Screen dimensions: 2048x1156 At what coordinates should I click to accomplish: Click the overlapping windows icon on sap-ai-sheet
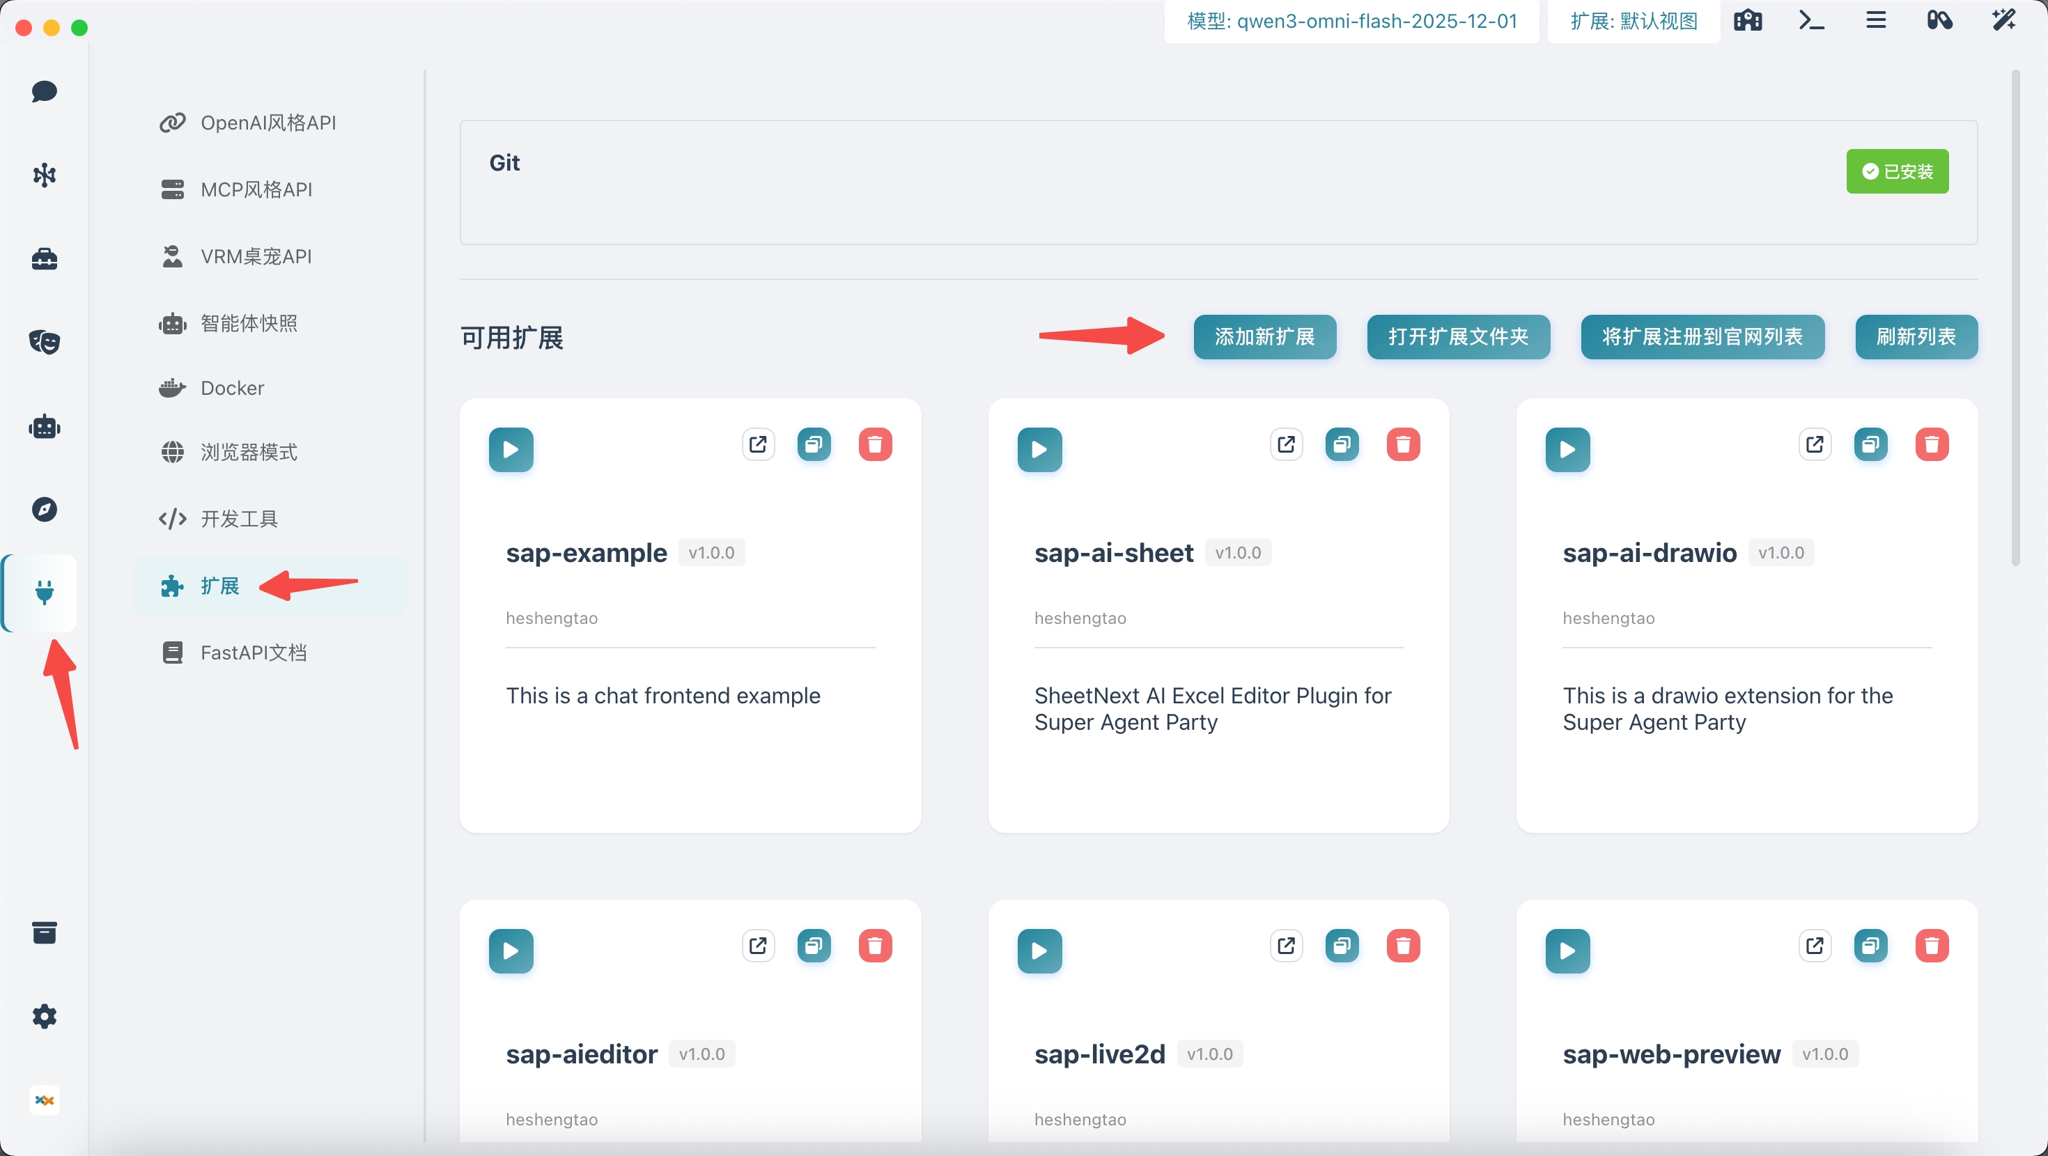tap(1342, 444)
